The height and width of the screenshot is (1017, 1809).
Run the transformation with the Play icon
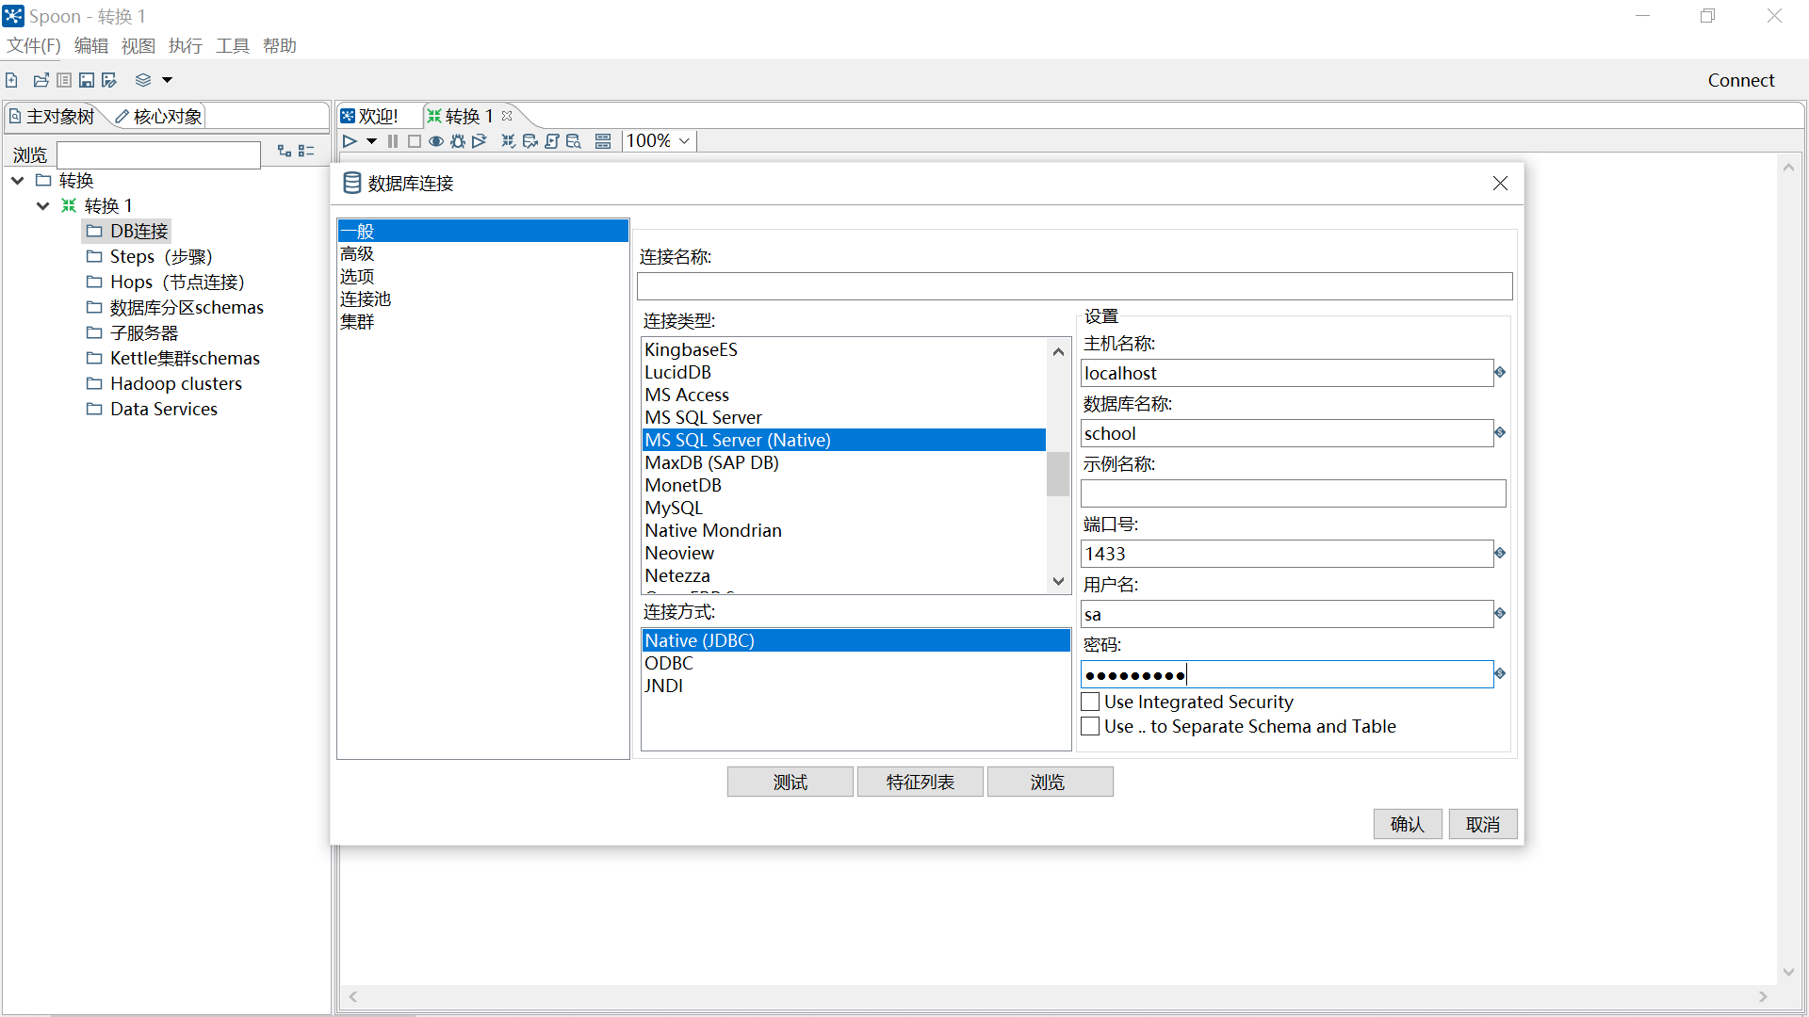[x=349, y=140]
